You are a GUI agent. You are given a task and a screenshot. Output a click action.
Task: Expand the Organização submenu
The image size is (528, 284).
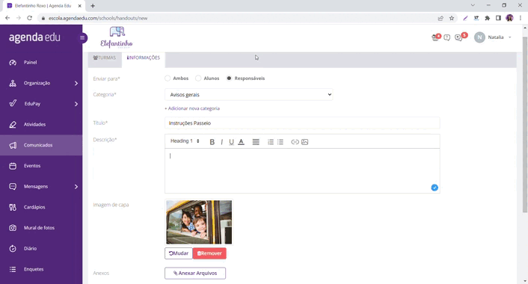76,83
